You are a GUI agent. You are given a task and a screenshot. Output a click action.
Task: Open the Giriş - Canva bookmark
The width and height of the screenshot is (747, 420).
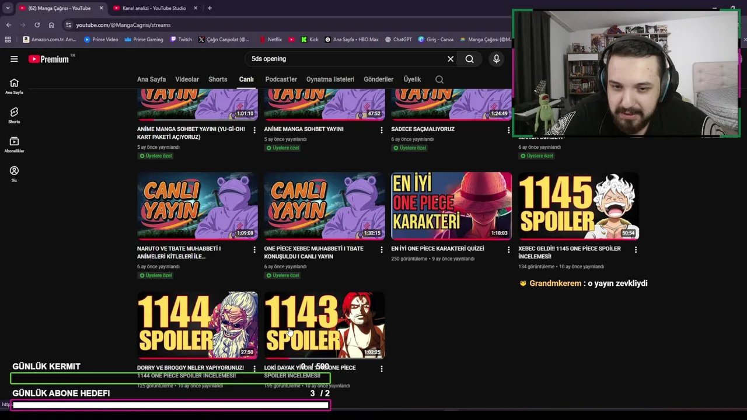(x=436, y=40)
